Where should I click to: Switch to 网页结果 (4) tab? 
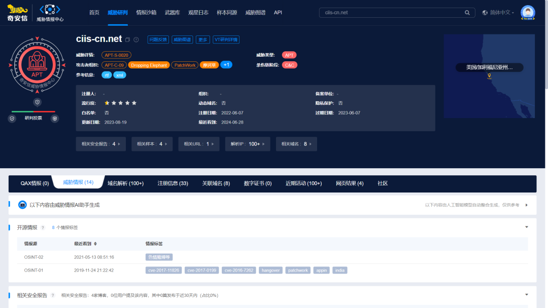350,183
